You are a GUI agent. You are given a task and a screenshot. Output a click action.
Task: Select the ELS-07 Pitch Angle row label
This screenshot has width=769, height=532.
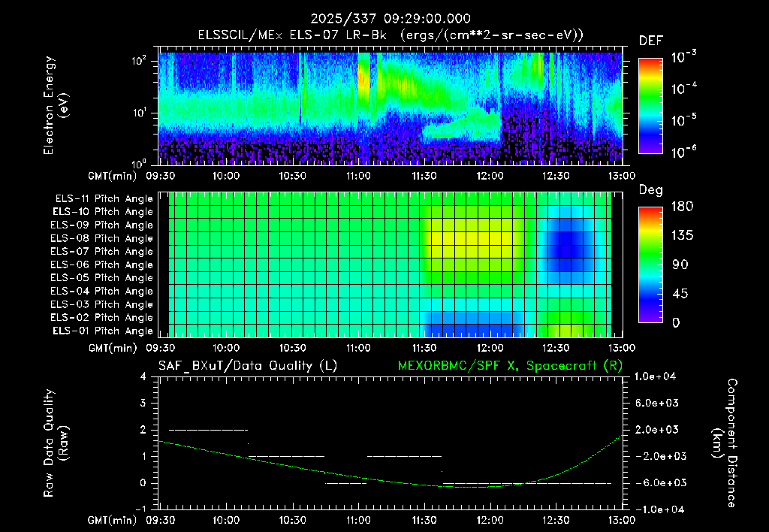102,251
